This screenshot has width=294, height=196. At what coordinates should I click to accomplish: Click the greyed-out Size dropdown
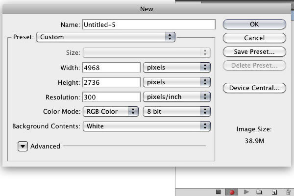pyautogui.click(x=147, y=53)
